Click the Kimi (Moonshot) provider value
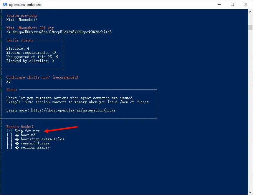This screenshot has height=195, width=253. (22, 20)
